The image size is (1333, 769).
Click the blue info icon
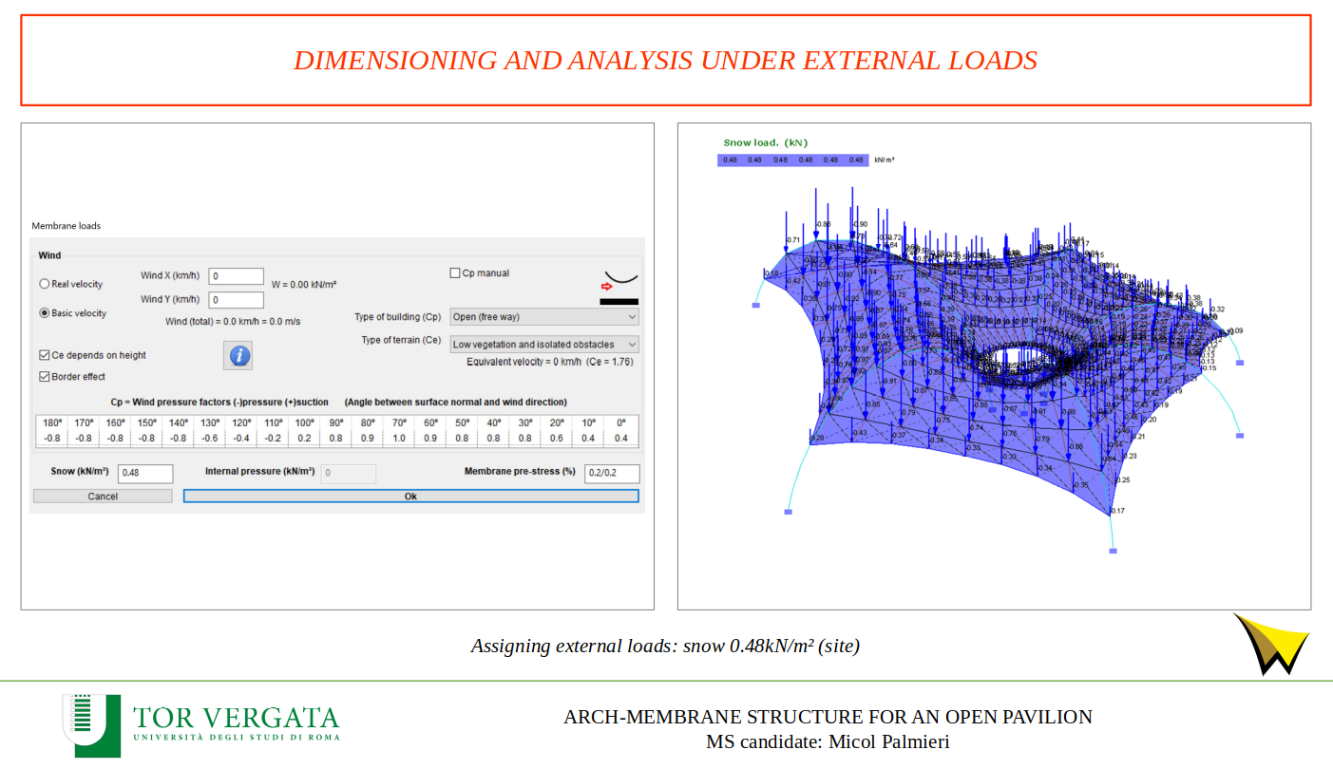coord(239,356)
